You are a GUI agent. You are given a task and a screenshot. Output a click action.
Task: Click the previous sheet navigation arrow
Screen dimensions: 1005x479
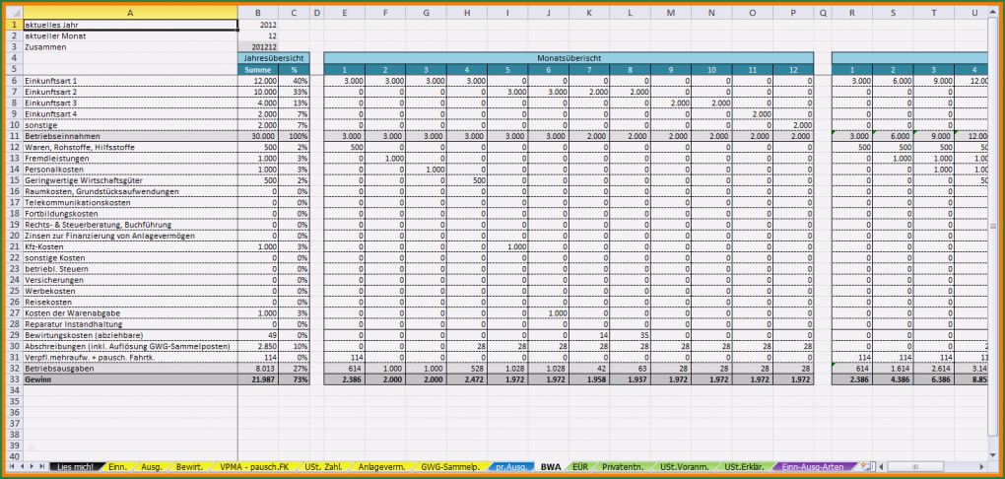click(22, 466)
